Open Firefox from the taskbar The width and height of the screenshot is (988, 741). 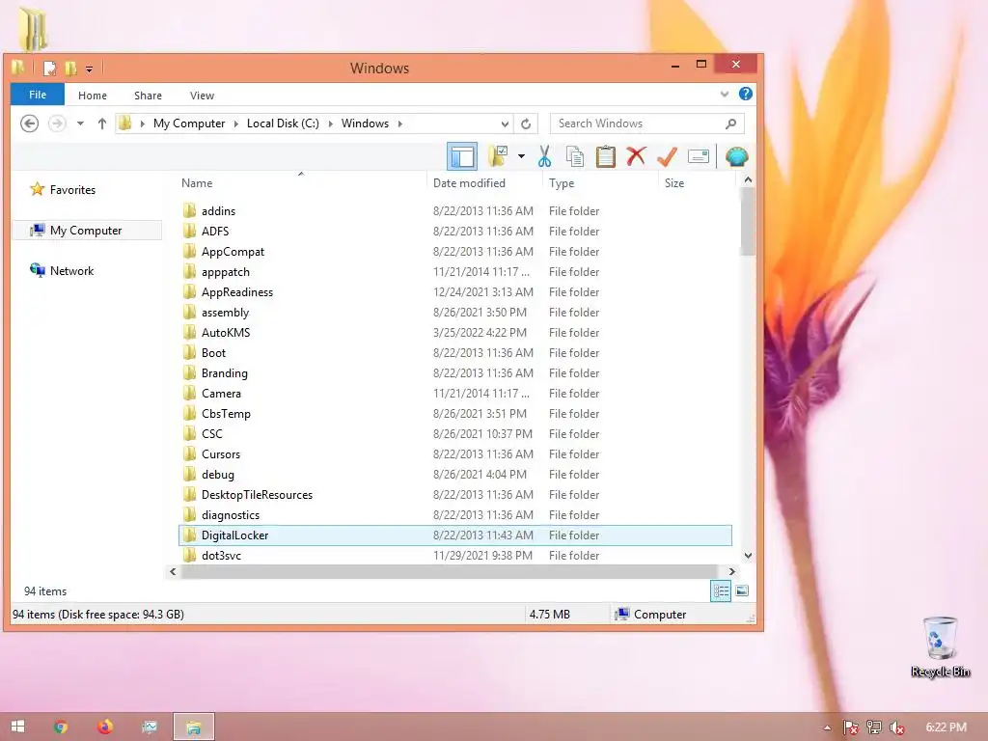tap(105, 727)
